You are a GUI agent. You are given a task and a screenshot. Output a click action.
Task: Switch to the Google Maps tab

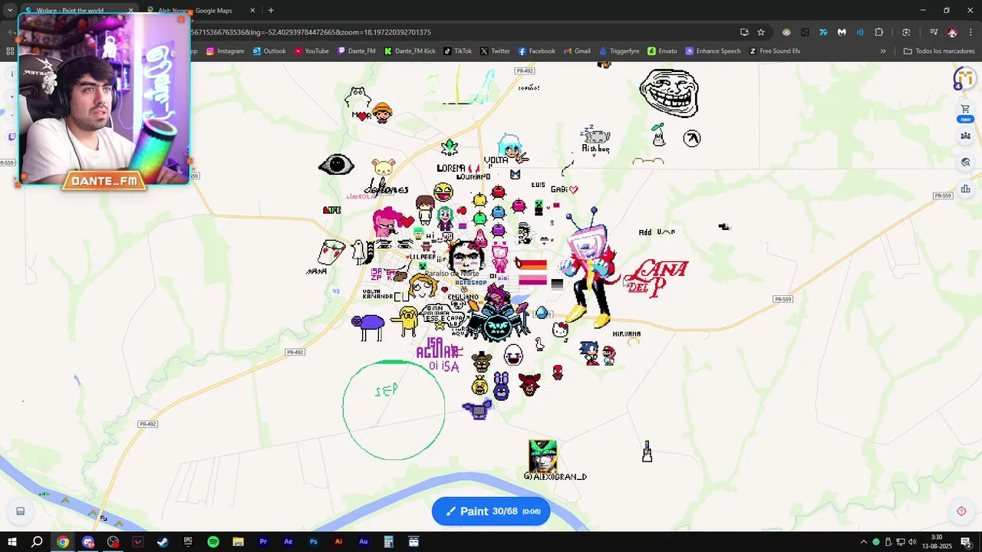(x=201, y=11)
